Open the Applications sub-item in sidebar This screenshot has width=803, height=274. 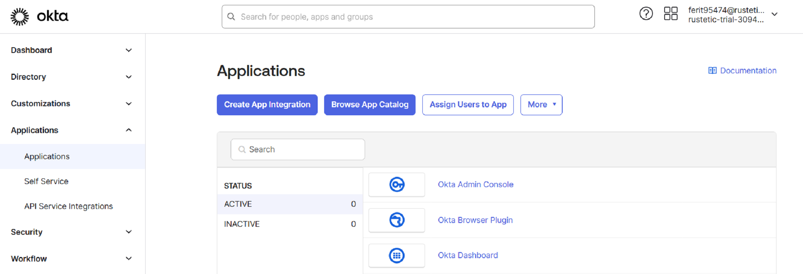point(72,156)
